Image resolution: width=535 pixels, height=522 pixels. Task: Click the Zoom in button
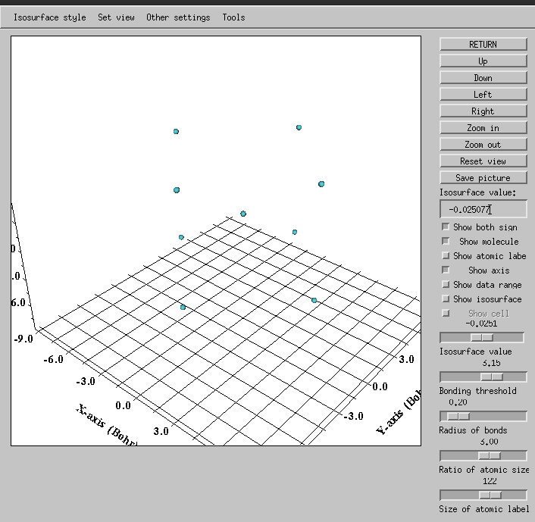[483, 128]
